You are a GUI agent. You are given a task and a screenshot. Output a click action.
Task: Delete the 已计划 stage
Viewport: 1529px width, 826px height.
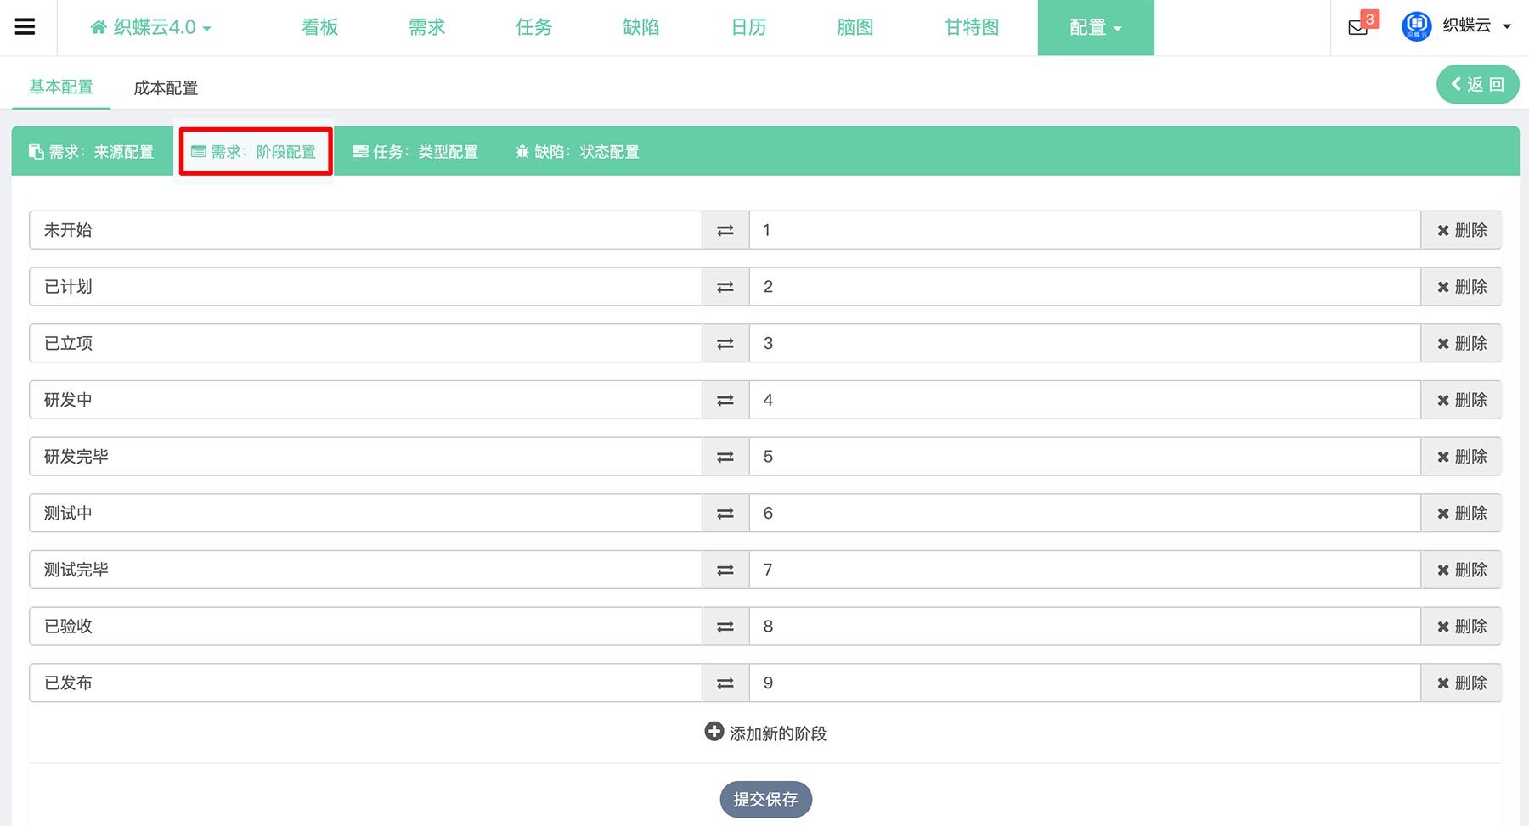pos(1461,287)
